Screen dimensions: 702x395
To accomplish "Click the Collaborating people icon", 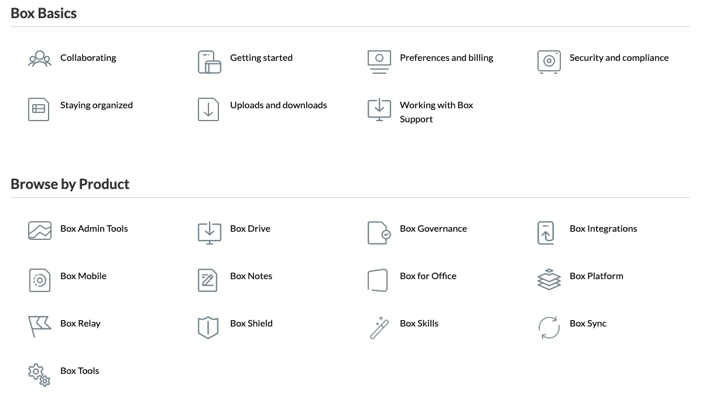I will (39, 59).
